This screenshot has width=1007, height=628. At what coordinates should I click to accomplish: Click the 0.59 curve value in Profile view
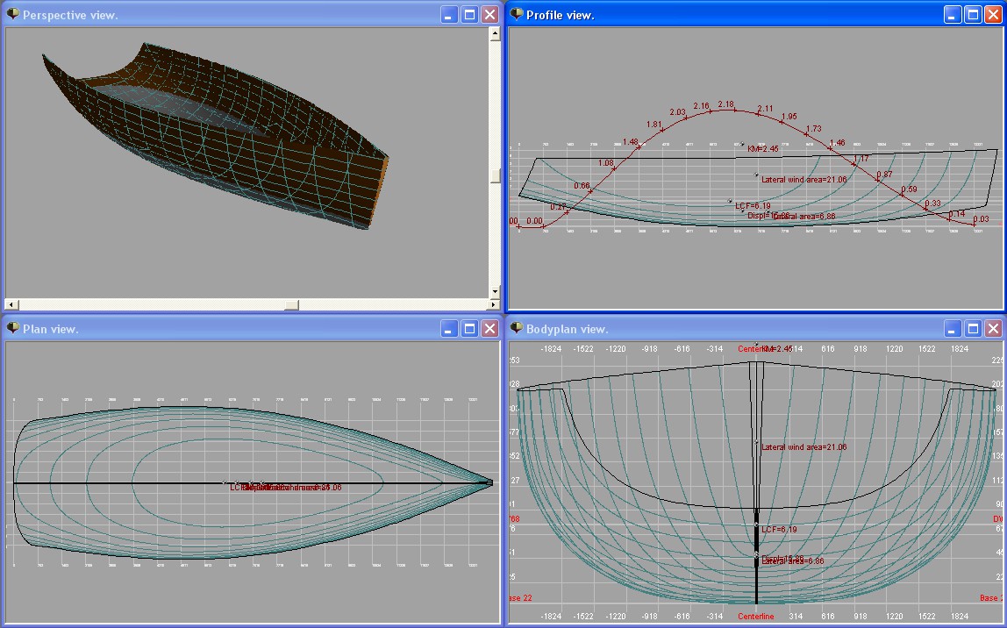pyautogui.click(x=909, y=189)
